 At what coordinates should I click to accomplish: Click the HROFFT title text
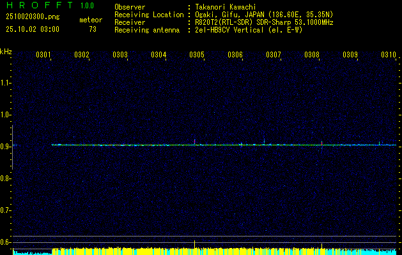40,5
